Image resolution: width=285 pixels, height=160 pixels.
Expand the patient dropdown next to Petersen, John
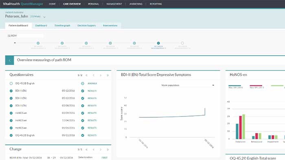[x=44, y=17]
